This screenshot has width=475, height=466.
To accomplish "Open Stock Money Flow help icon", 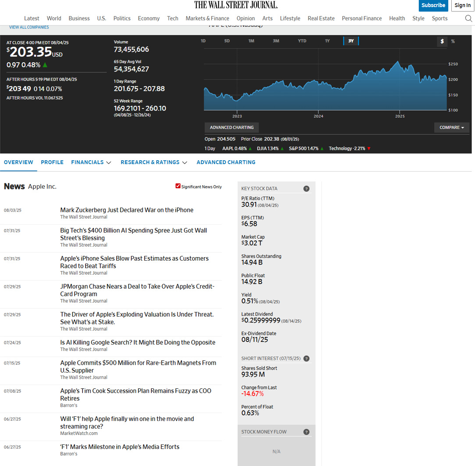I will pos(306,432).
